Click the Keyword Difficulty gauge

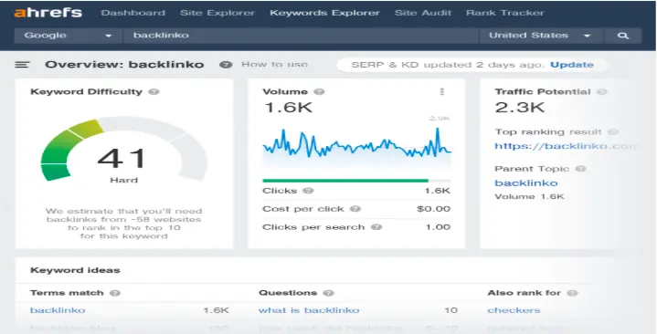coord(124,150)
